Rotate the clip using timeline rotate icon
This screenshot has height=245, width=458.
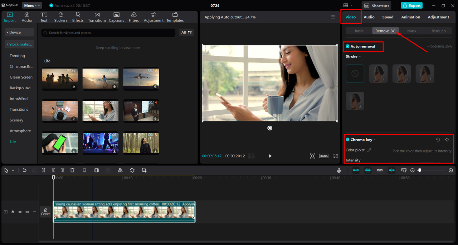coord(132,170)
